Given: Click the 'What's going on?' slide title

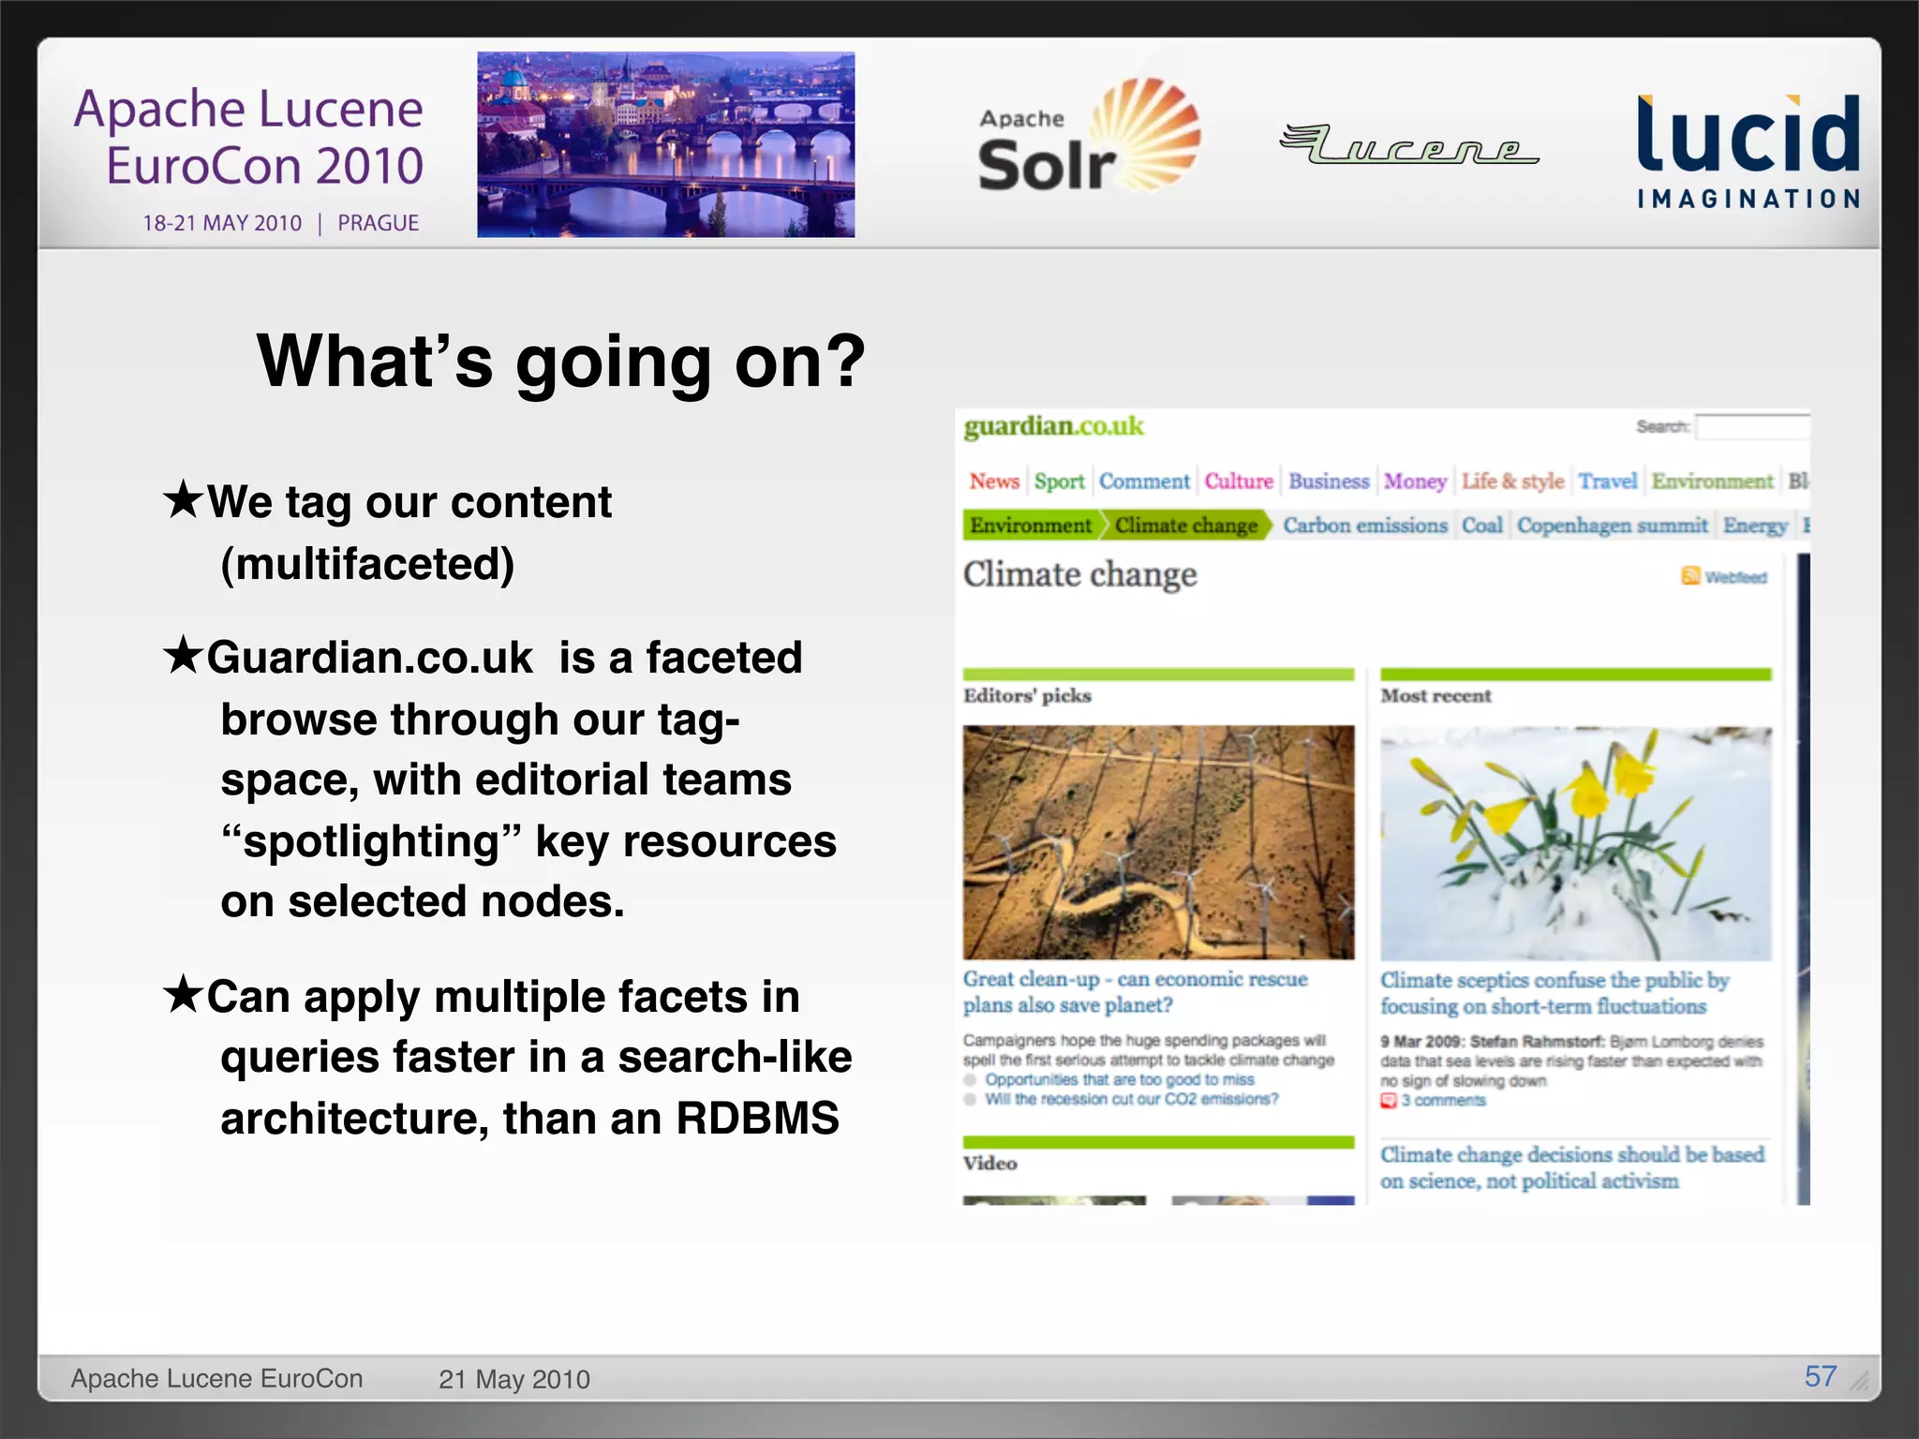Looking at the screenshot, I should coord(560,363).
